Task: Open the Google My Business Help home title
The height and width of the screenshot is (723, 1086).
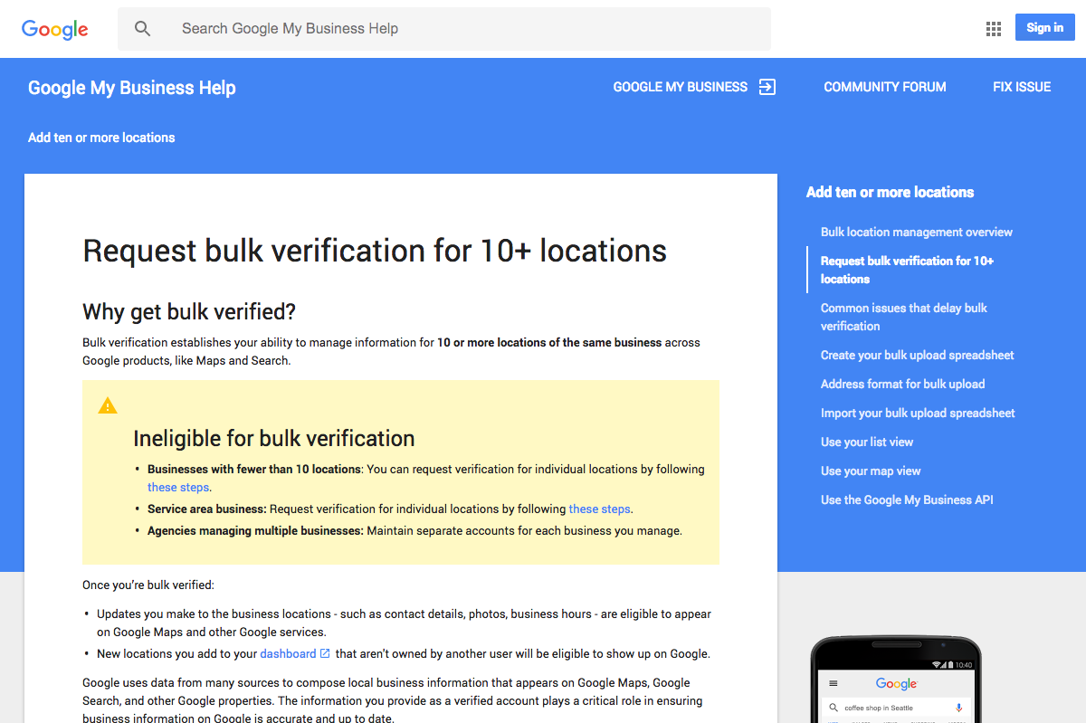Action: tap(132, 88)
